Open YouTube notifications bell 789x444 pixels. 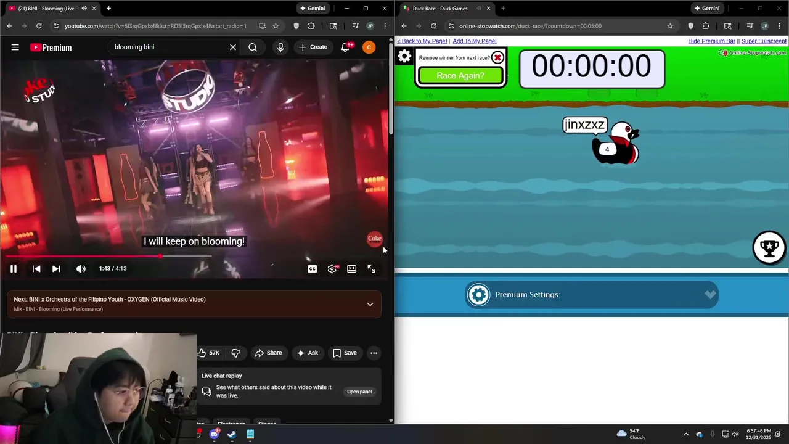click(x=346, y=47)
